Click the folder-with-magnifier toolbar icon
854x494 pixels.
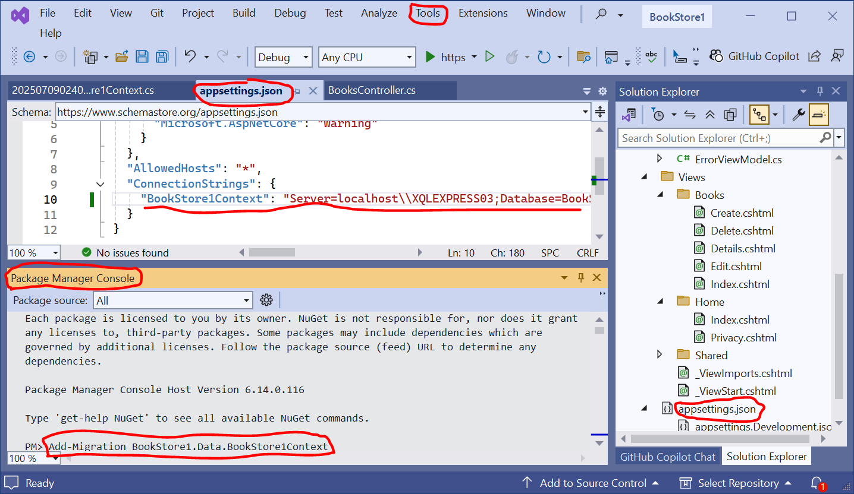click(x=583, y=57)
